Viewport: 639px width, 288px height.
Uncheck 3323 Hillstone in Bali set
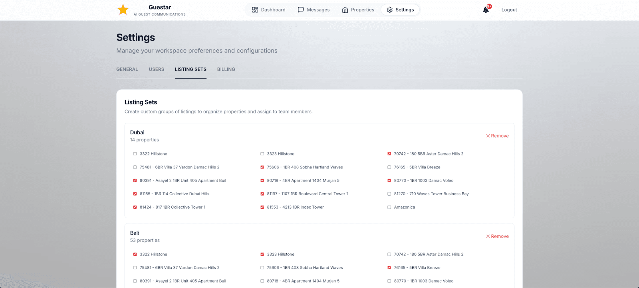pos(262,254)
